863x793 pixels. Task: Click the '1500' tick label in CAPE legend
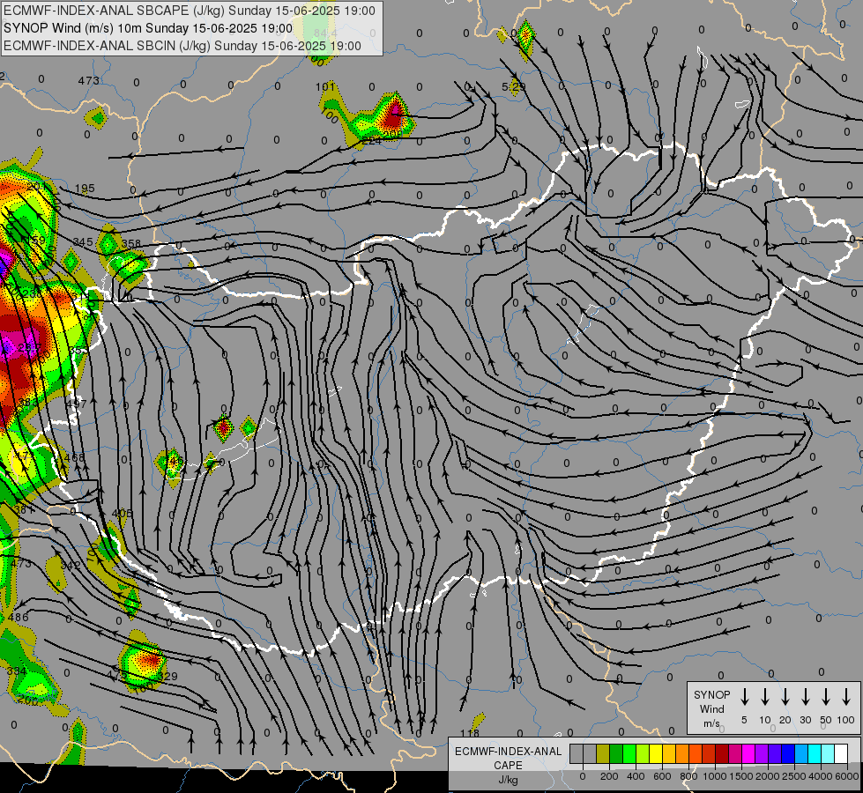tap(740, 776)
